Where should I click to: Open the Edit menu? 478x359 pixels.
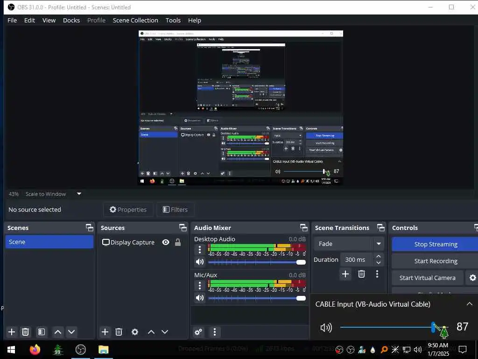(x=29, y=20)
